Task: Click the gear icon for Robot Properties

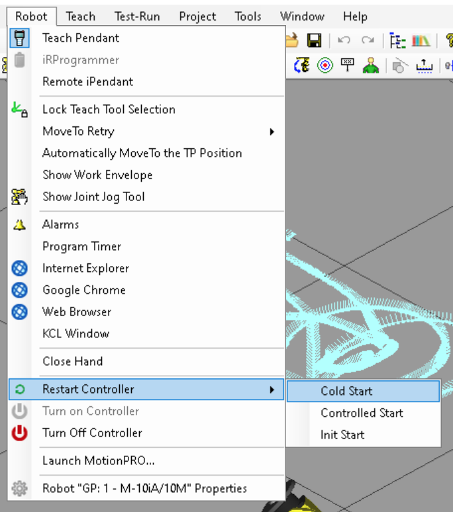Action: click(20, 488)
